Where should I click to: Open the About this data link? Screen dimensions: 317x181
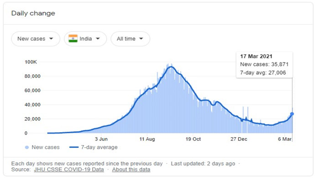[131, 170]
